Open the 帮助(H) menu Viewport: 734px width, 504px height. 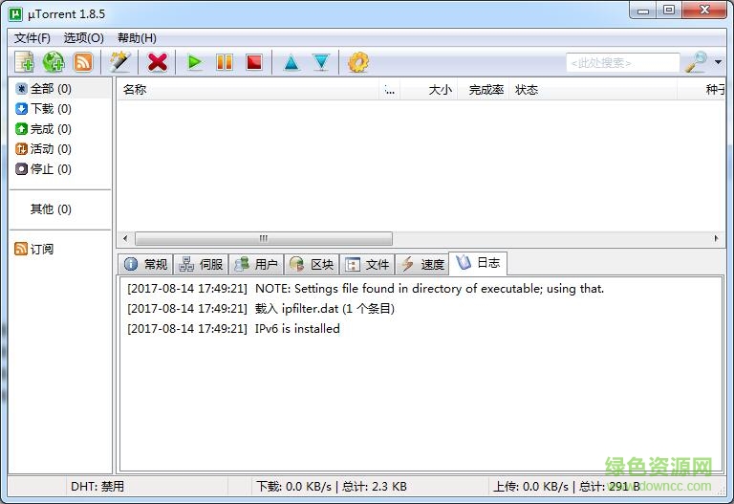pyautogui.click(x=137, y=38)
